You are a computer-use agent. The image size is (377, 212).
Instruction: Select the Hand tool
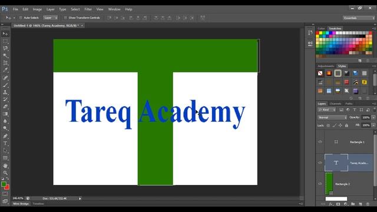pyautogui.click(x=5, y=165)
